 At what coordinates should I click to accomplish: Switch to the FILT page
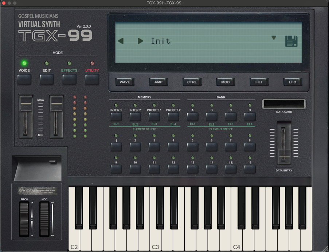tap(259, 82)
